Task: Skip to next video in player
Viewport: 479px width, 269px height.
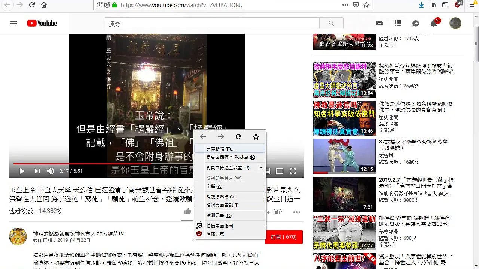Action: tap(37, 171)
